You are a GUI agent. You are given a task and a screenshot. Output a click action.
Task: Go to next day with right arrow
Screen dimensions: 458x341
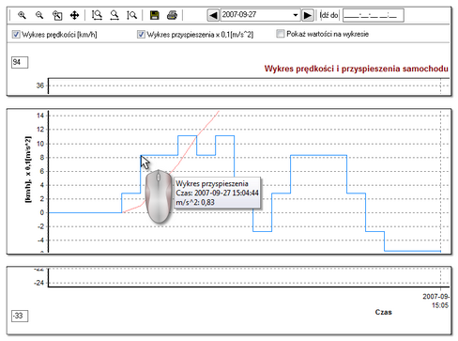308,15
